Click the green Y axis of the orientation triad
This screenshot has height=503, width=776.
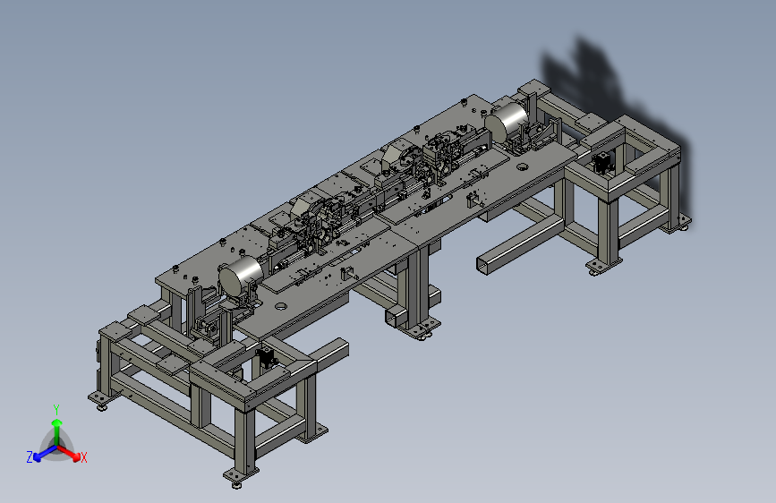point(57,432)
